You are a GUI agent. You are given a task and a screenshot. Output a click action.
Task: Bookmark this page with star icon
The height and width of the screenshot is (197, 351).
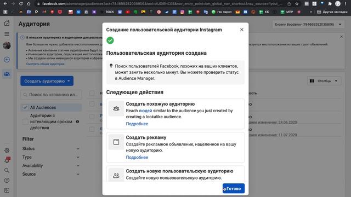tap(297, 4)
